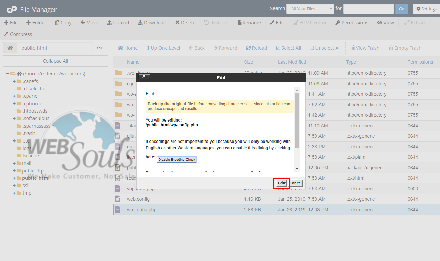The width and height of the screenshot is (440, 261).
Task: Collapse the /home/csdemo2wdrockers root node
Action: [8, 74]
